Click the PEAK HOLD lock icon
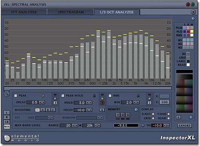The width and height of the screenshot is (200, 146). click(94, 95)
